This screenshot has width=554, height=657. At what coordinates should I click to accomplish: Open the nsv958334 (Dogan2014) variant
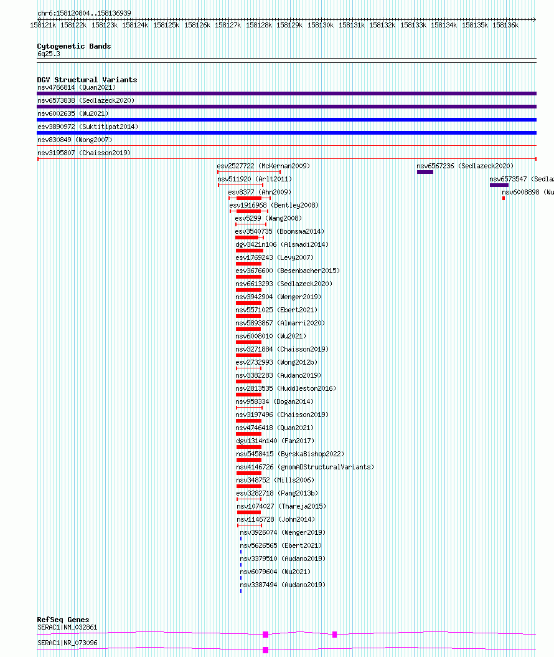pyautogui.click(x=275, y=401)
